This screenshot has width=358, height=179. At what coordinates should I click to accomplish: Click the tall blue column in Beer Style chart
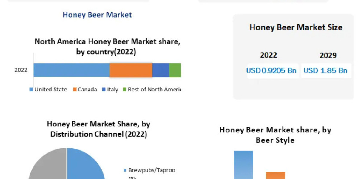(x=243, y=166)
